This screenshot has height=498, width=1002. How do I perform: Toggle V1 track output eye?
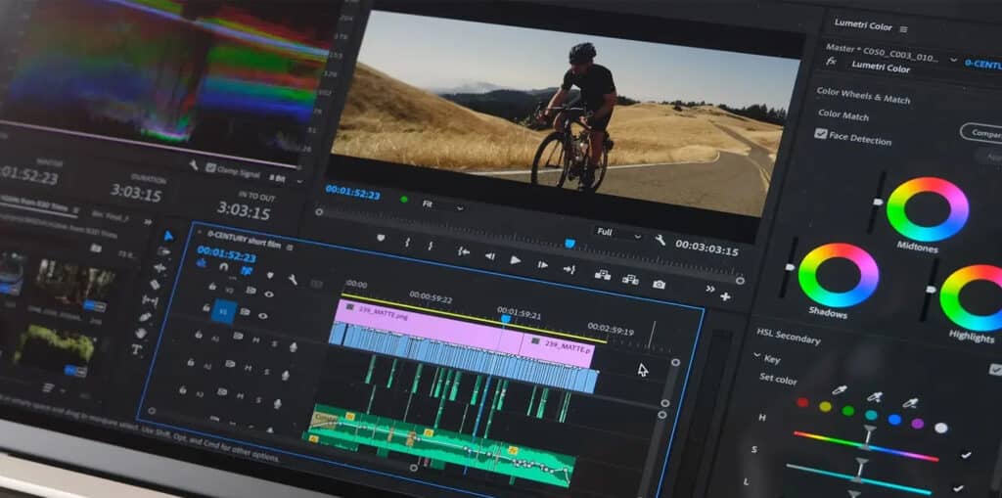[x=262, y=315]
